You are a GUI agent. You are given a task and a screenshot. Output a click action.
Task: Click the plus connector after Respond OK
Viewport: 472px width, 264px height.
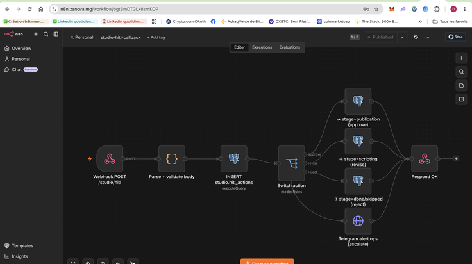[456, 158]
